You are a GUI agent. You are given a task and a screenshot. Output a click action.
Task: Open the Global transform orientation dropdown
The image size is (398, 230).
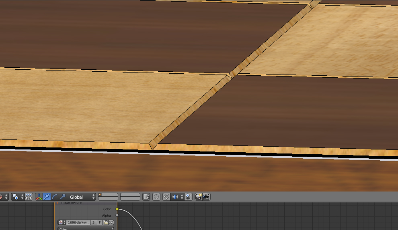pos(82,197)
